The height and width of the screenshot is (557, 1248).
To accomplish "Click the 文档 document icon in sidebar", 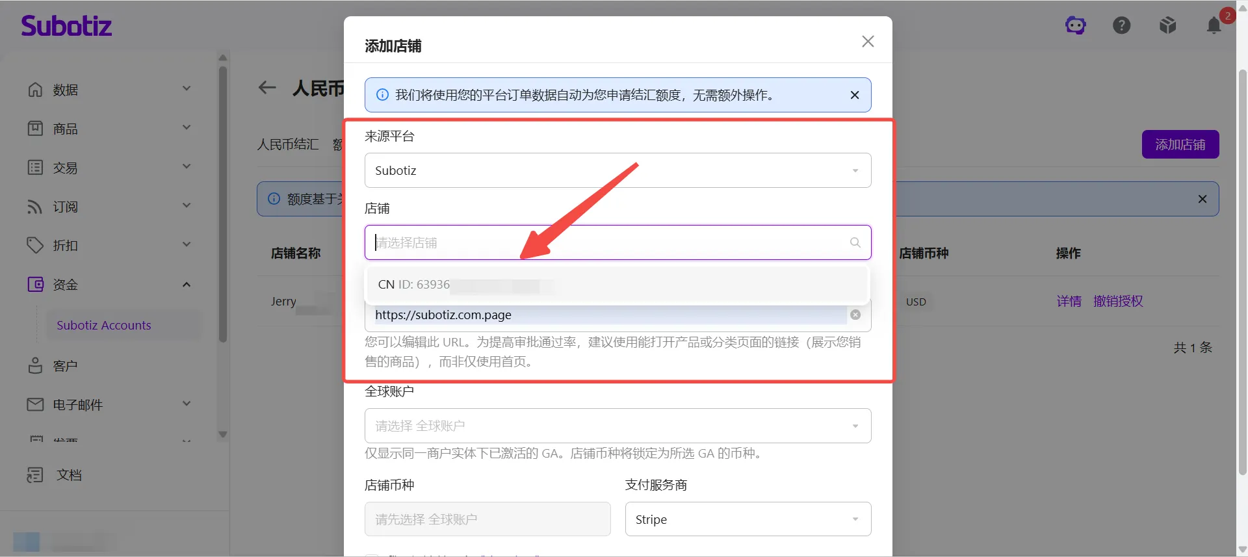I will pyautogui.click(x=35, y=475).
